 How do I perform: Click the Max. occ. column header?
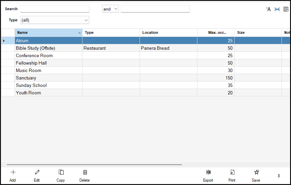216,33
